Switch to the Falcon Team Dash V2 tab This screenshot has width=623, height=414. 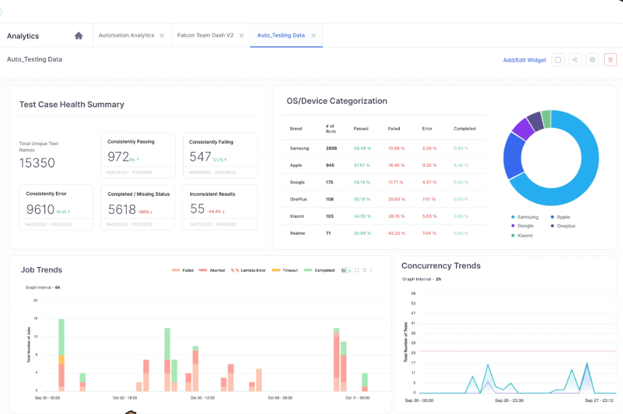click(207, 35)
